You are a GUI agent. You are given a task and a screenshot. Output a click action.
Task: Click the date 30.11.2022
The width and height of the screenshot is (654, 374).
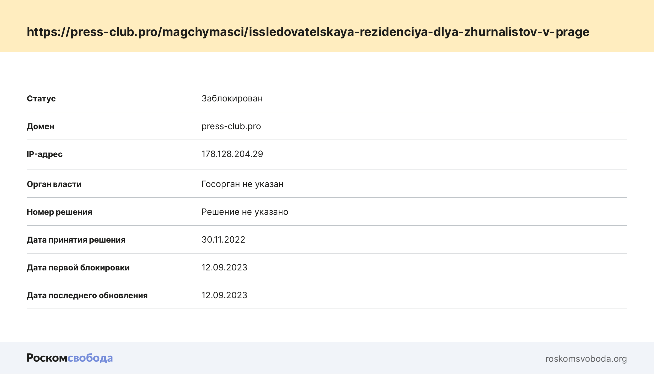point(223,240)
